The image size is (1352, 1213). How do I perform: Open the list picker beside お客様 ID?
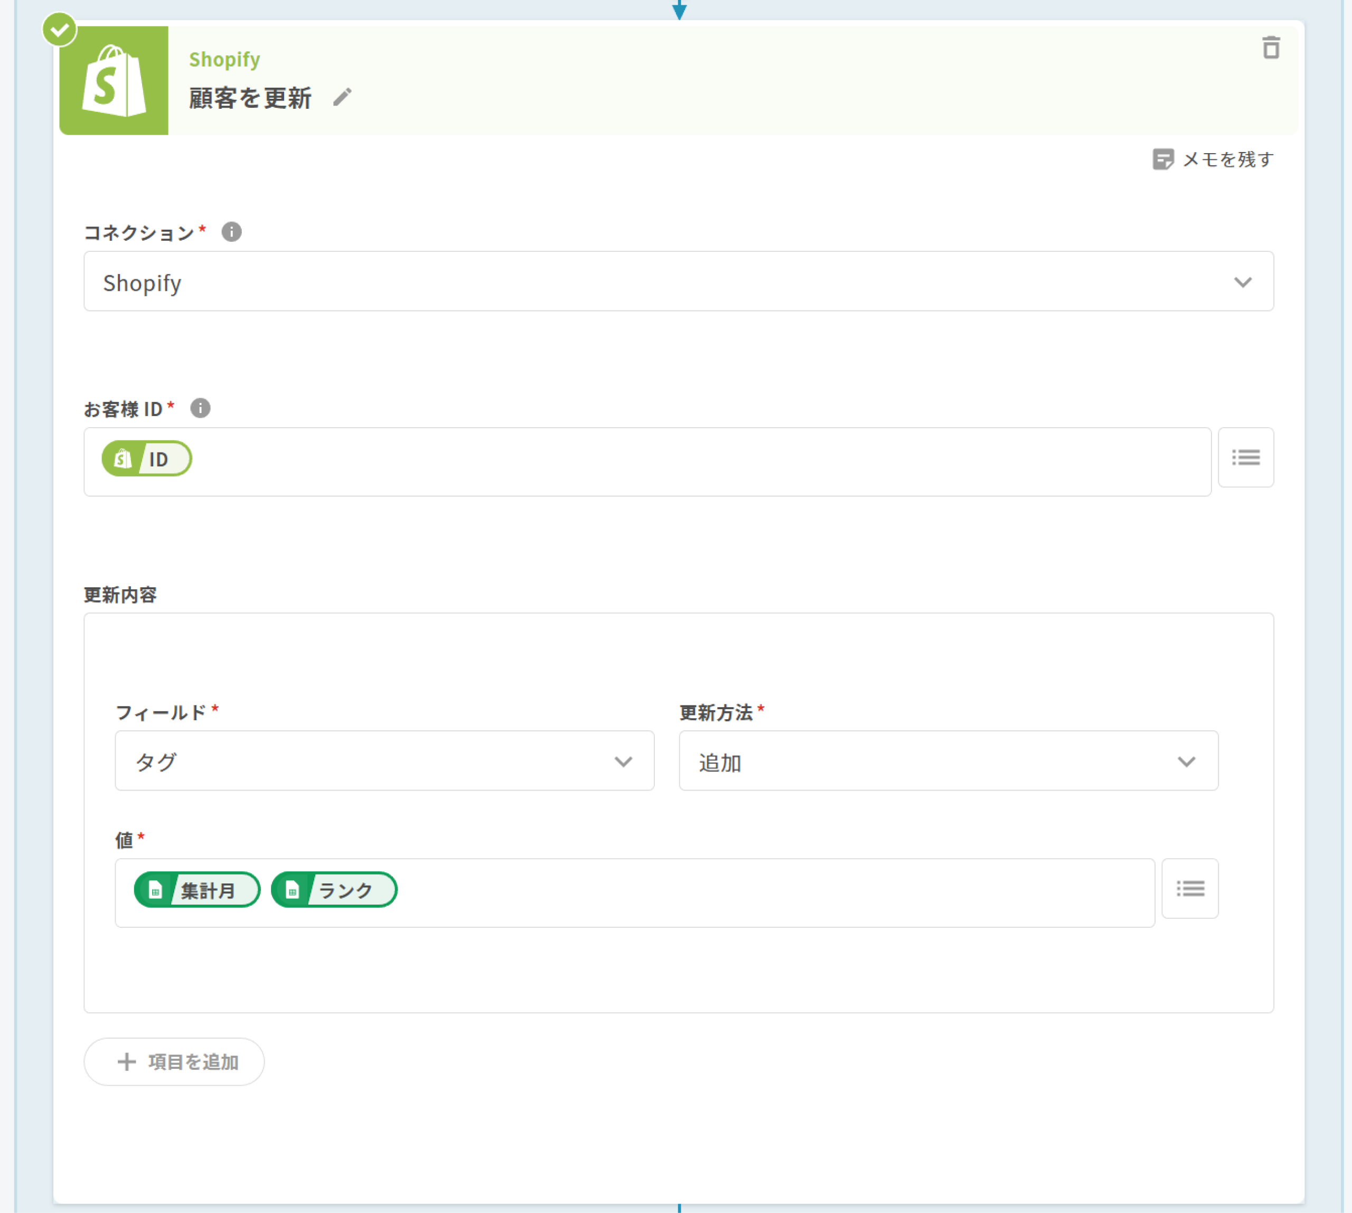[x=1245, y=457]
